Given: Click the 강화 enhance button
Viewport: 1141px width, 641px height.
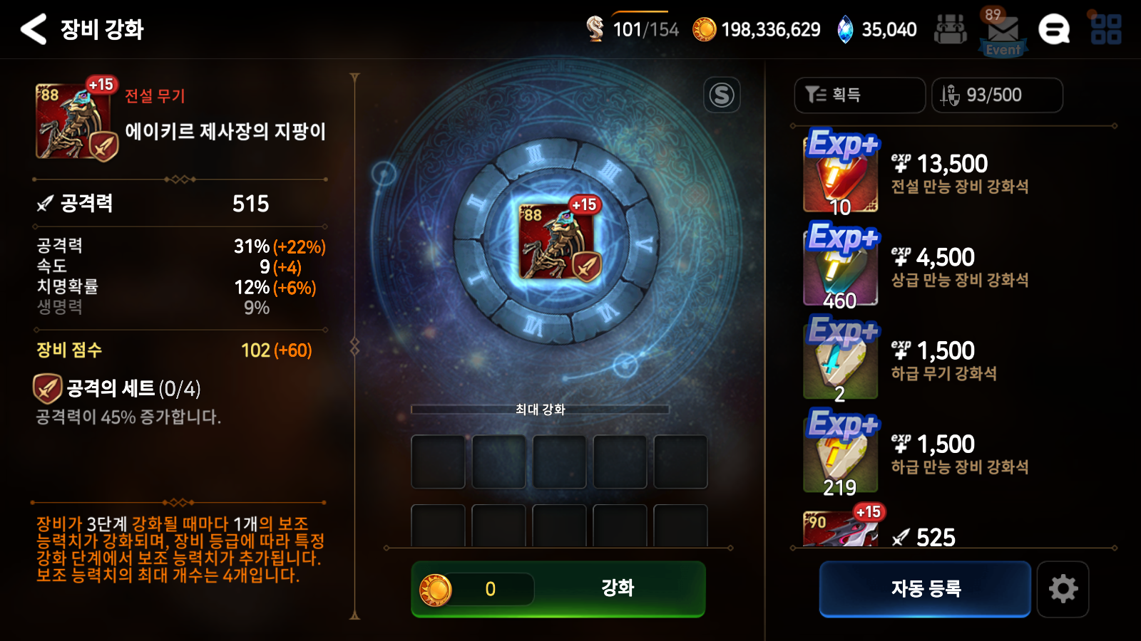Looking at the screenshot, I should point(558,589).
